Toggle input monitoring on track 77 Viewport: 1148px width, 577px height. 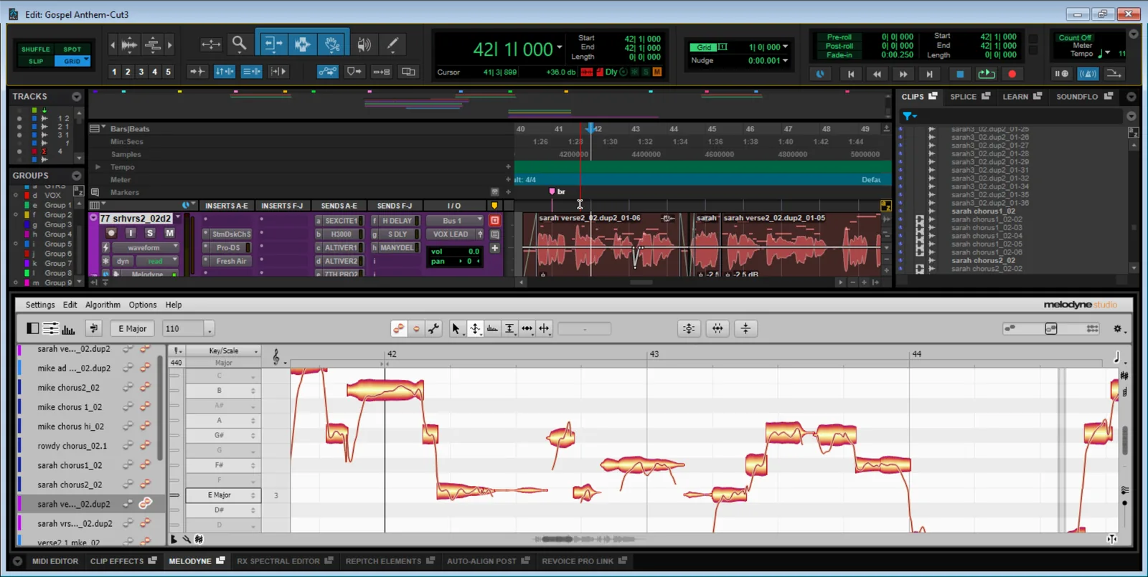click(x=131, y=233)
